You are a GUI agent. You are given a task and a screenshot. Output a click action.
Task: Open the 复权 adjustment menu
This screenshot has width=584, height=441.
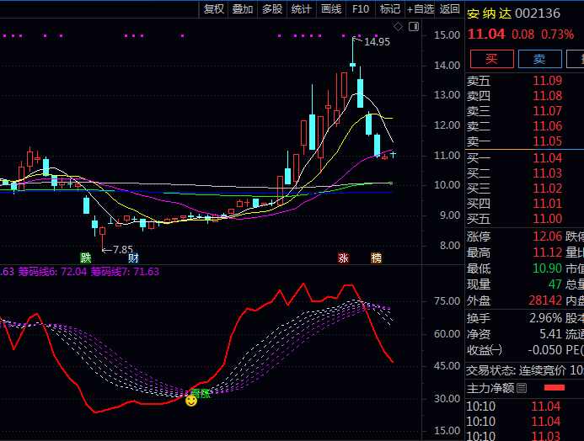point(214,9)
